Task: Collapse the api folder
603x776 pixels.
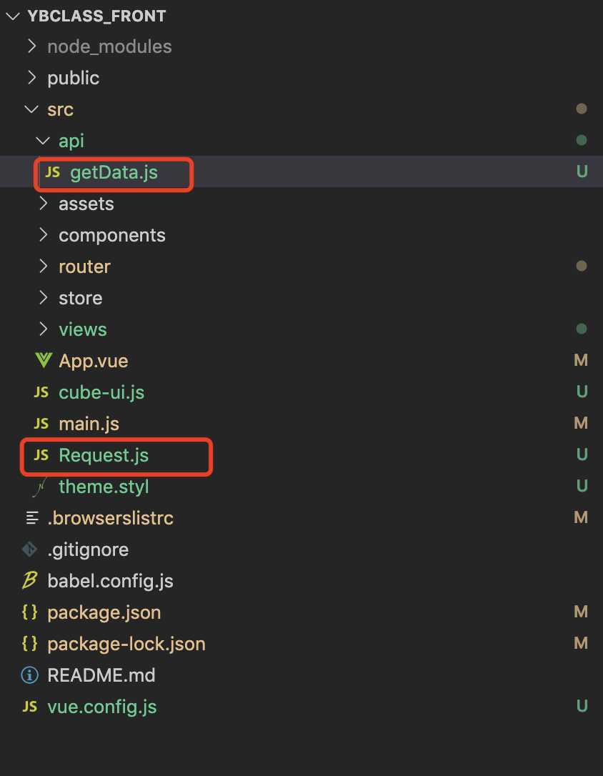Action: [43, 141]
